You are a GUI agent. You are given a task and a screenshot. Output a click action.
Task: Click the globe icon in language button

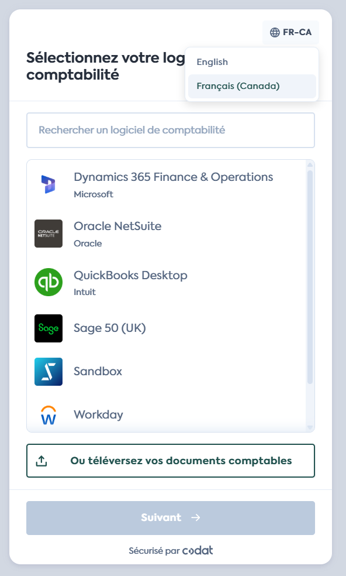point(275,32)
